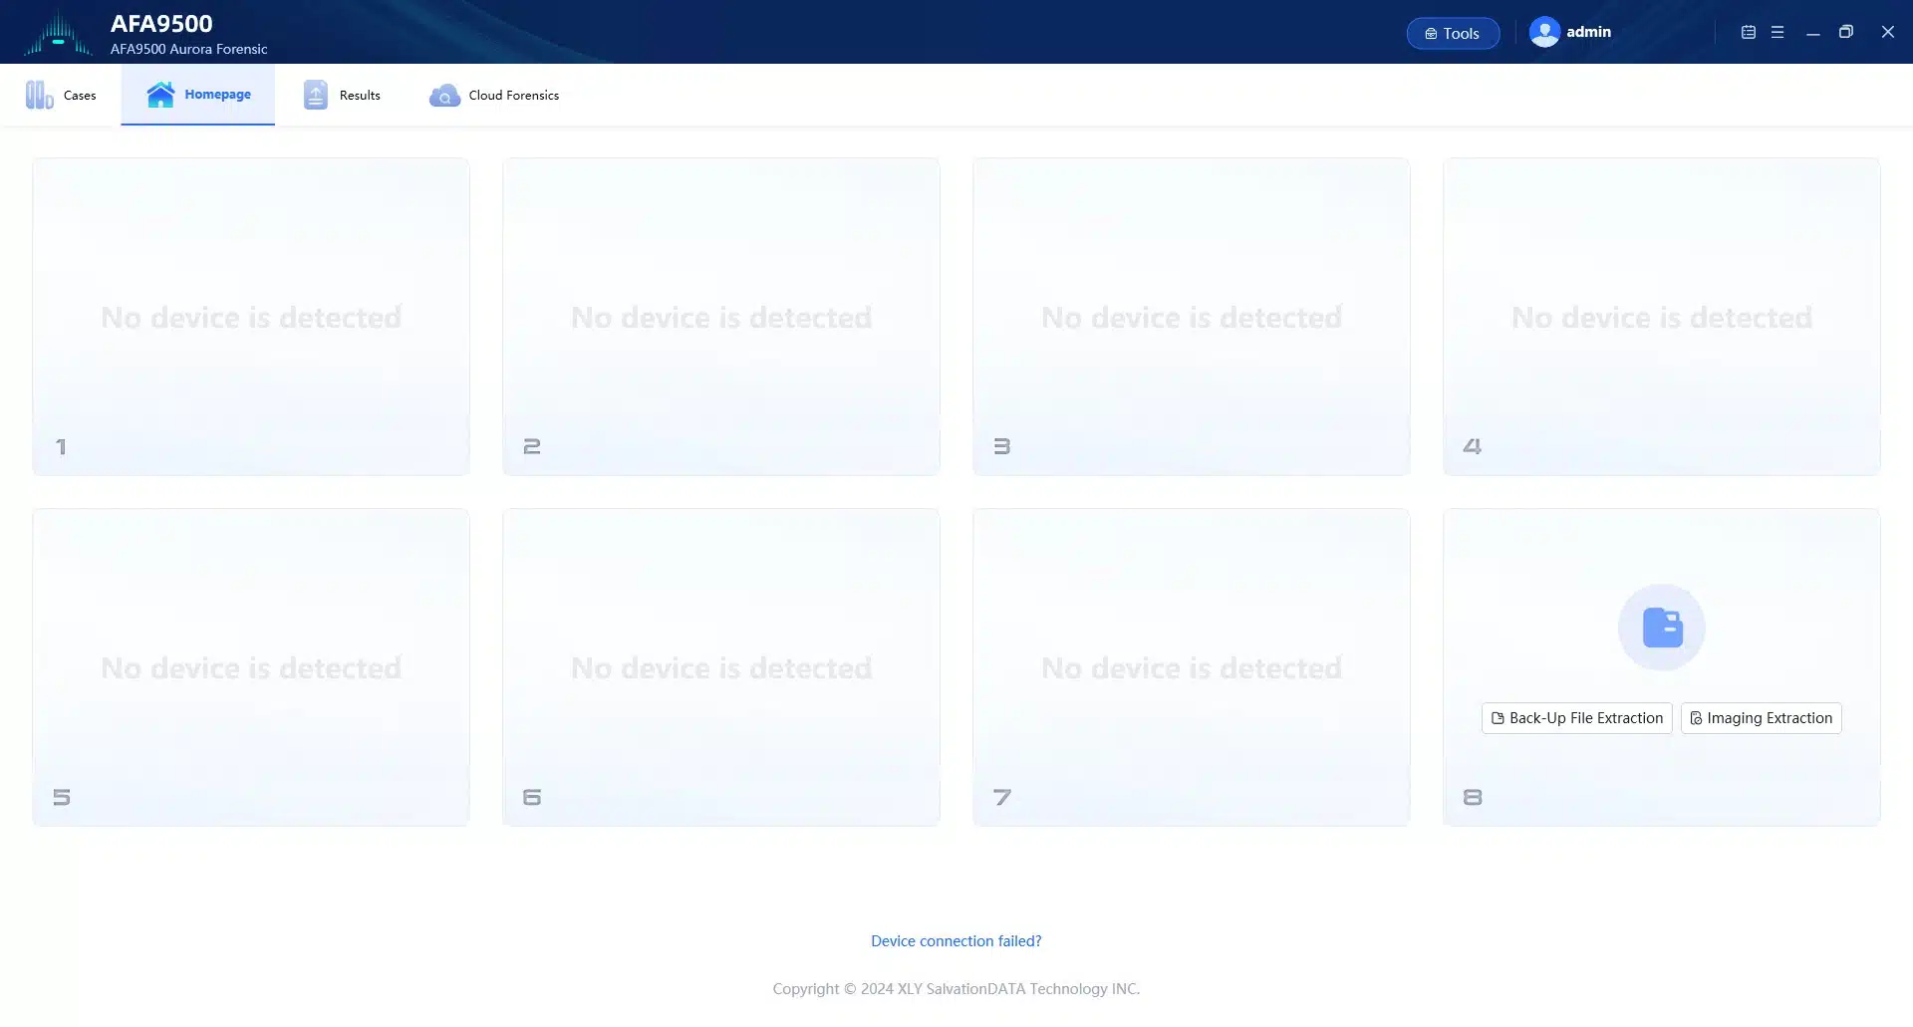Click the admin user avatar icon
The height and width of the screenshot is (1027, 1913).
tap(1543, 33)
